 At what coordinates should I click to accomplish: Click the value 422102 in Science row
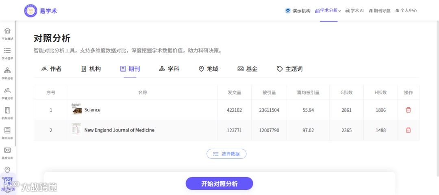tap(235, 110)
